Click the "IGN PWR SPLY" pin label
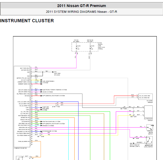The width and height of the screenshot is (163, 160). click(x=25, y=70)
